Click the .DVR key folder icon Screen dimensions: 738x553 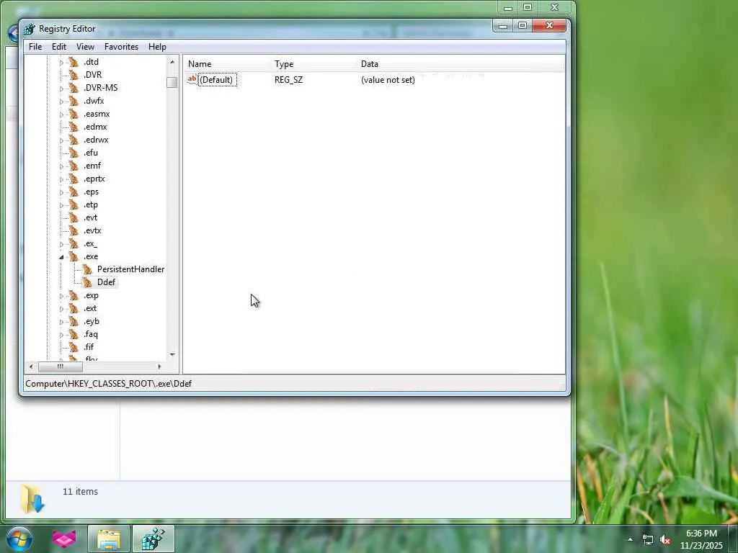click(74, 75)
